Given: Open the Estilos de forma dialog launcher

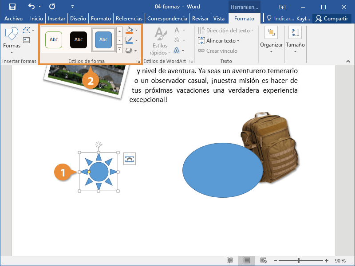Looking at the screenshot, I should pos(138,61).
